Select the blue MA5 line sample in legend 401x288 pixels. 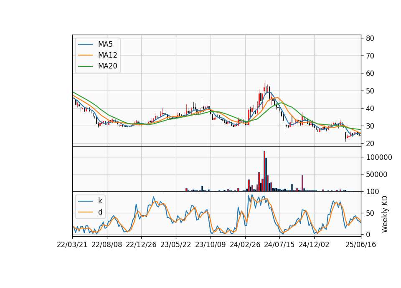click(85, 44)
